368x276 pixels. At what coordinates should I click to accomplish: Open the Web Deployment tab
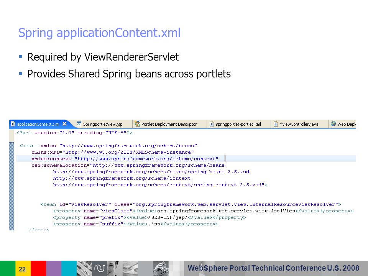point(343,124)
